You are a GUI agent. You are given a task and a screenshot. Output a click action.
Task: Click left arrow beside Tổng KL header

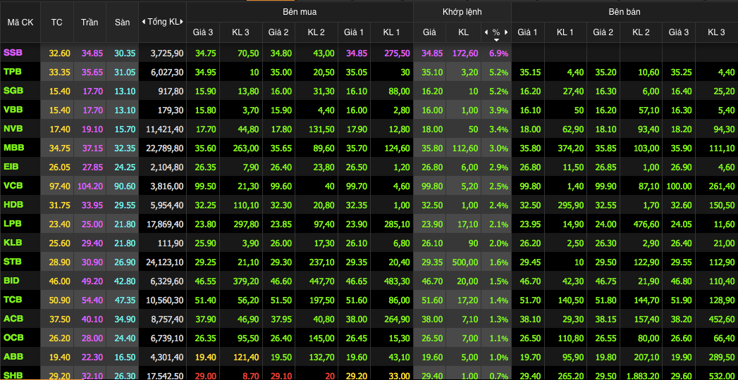click(x=143, y=22)
